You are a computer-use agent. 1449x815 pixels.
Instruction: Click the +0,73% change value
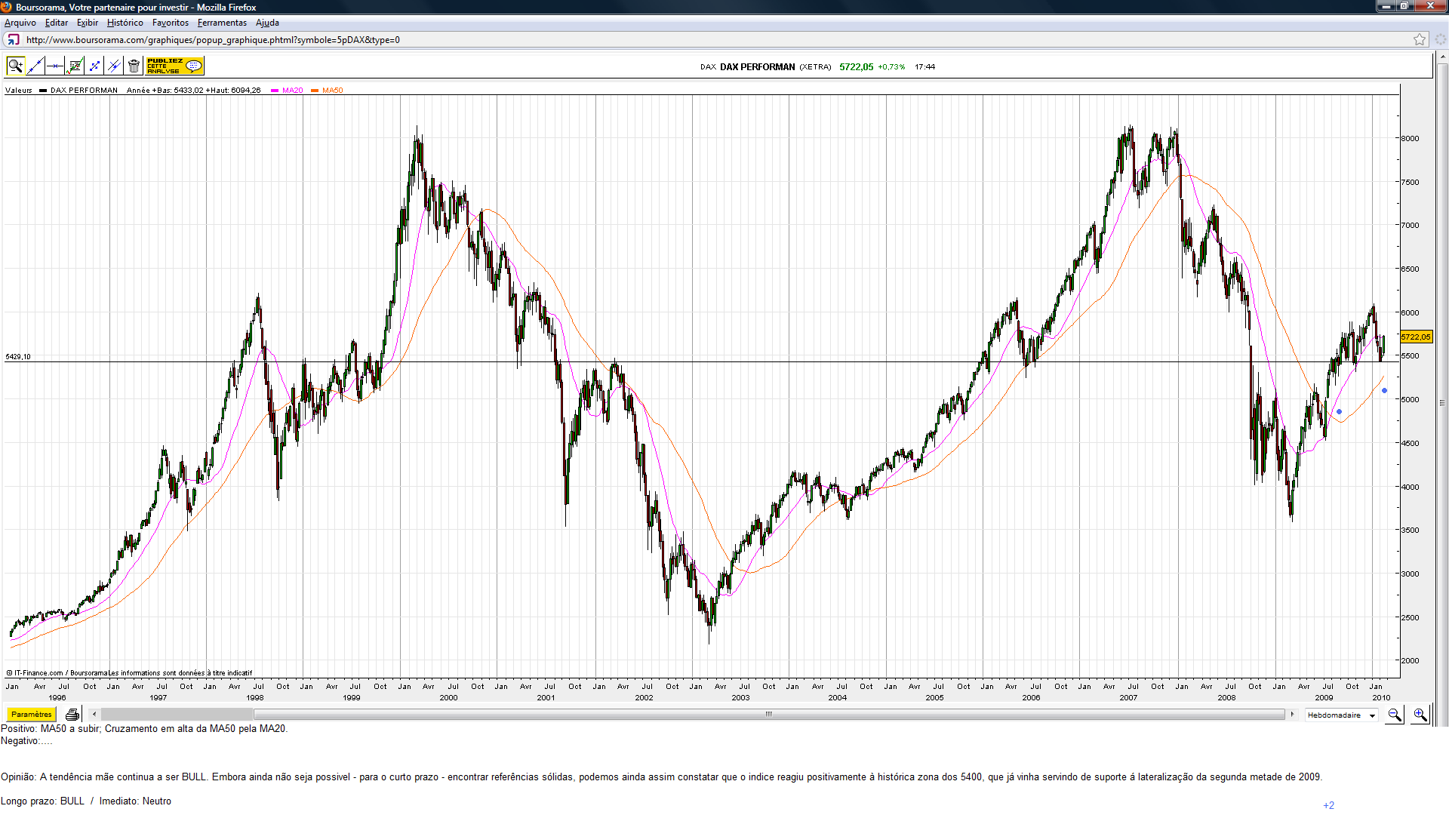coord(891,67)
